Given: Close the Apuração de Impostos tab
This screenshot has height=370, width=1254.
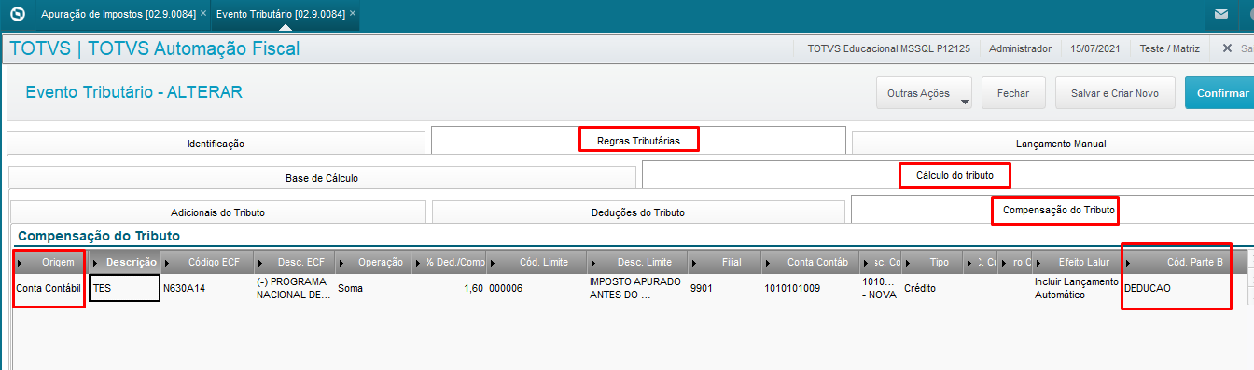Looking at the screenshot, I should click(x=203, y=15).
